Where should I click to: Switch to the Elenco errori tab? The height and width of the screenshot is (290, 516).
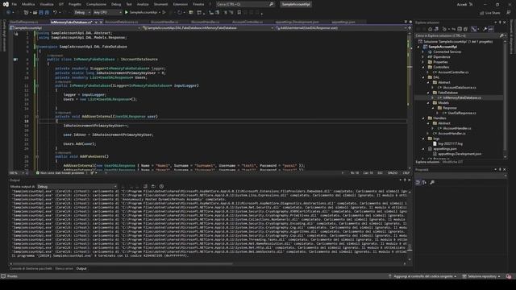[64, 268]
